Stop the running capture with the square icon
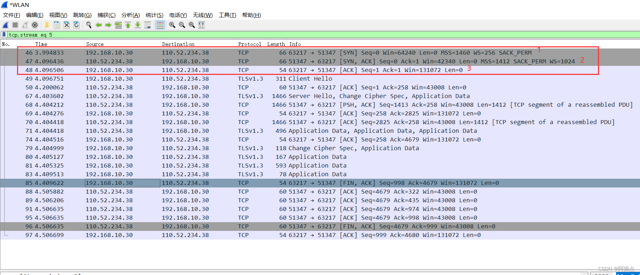The width and height of the screenshot is (640, 275). point(15,25)
